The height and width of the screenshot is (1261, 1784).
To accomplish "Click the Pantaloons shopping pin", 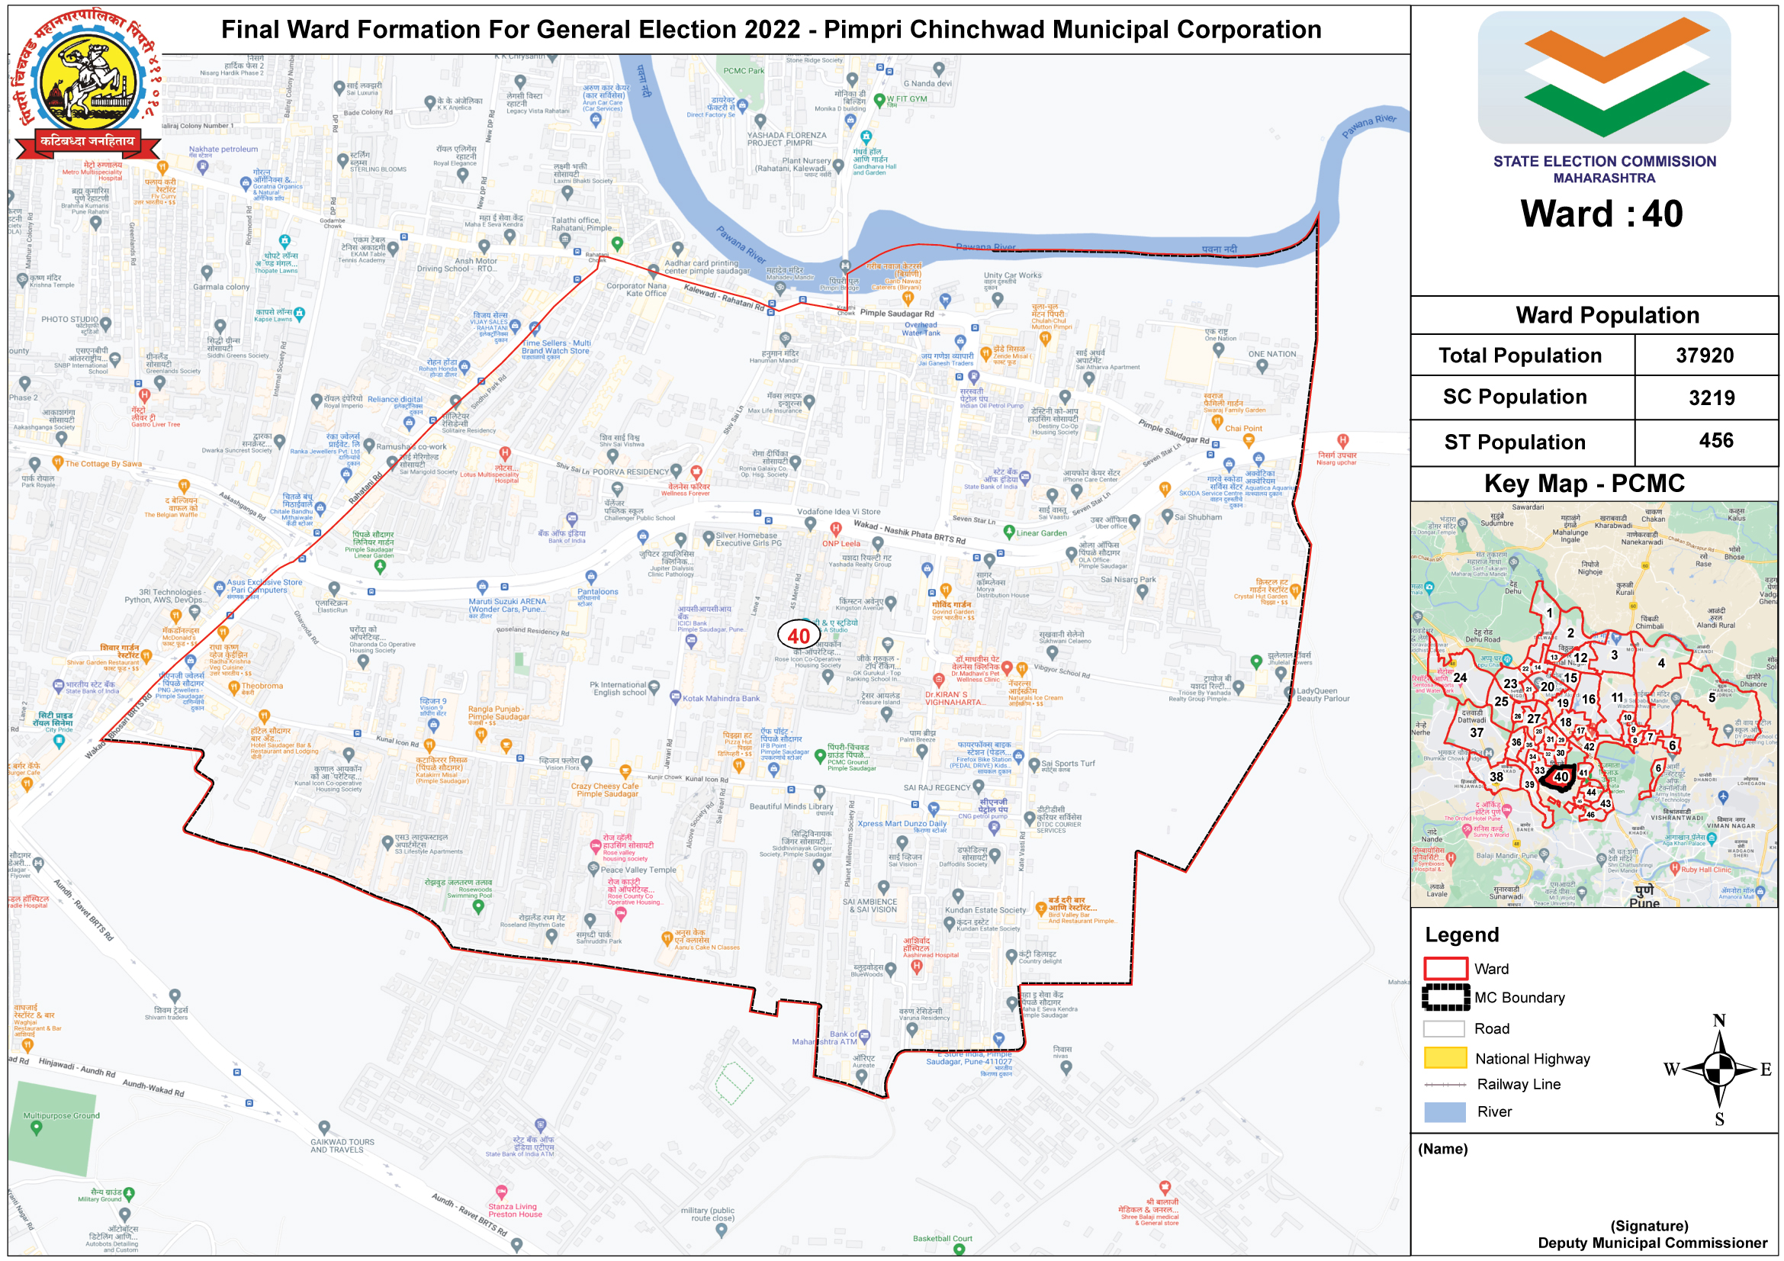I will coord(591,577).
